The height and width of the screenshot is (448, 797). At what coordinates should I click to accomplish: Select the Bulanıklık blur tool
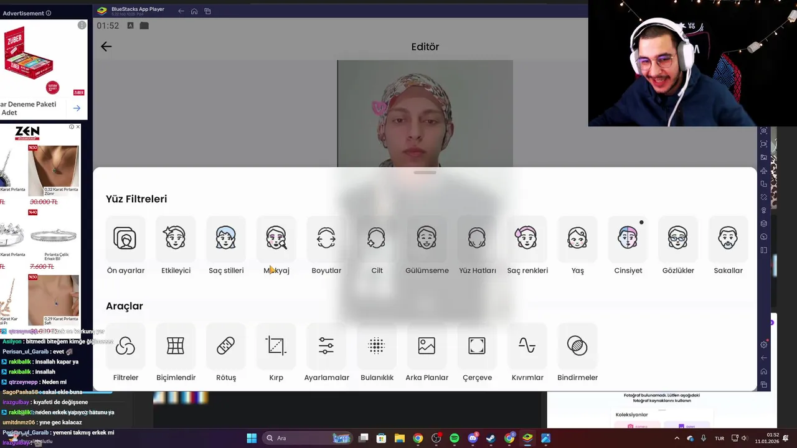[377, 352]
